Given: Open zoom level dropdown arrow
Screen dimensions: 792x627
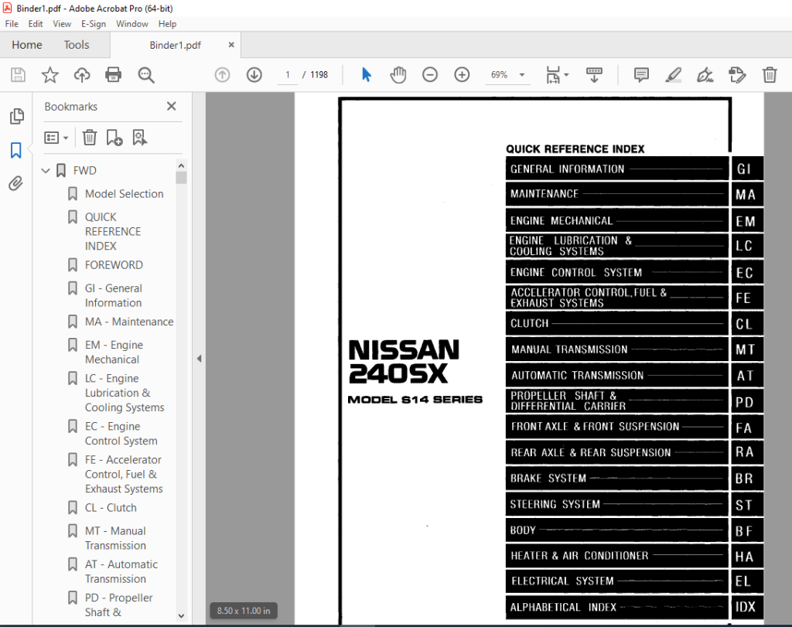Looking at the screenshot, I should pos(522,75).
